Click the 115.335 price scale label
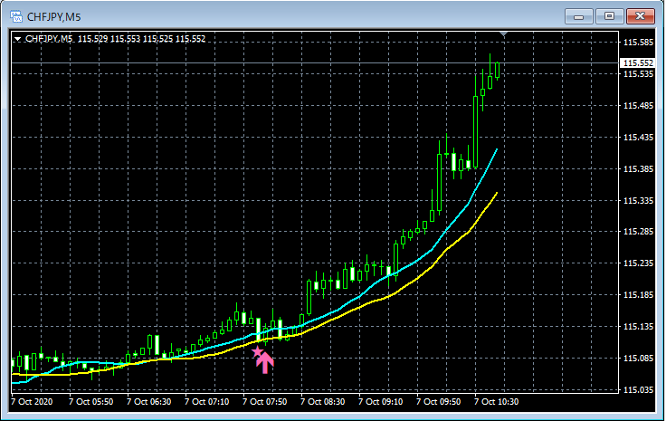 (x=638, y=200)
